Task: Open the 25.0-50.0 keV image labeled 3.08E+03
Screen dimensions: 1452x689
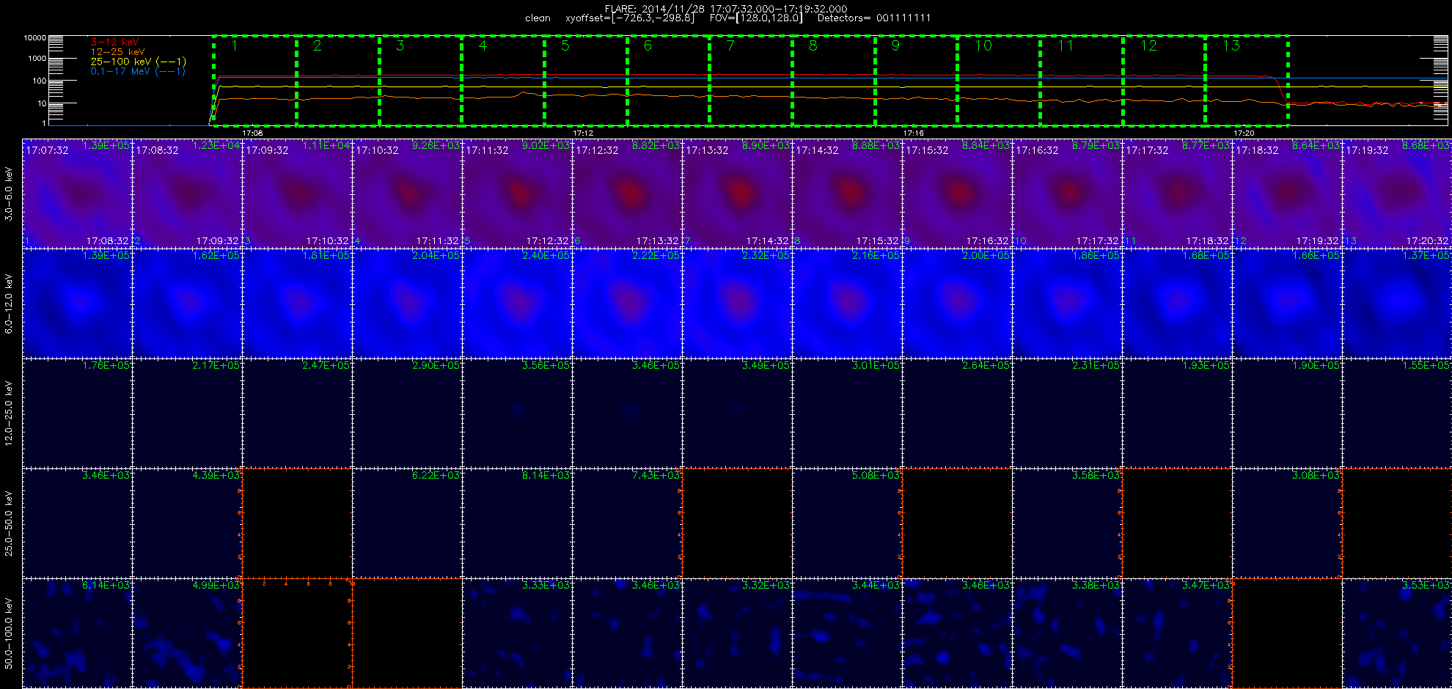Action: coord(1287,523)
